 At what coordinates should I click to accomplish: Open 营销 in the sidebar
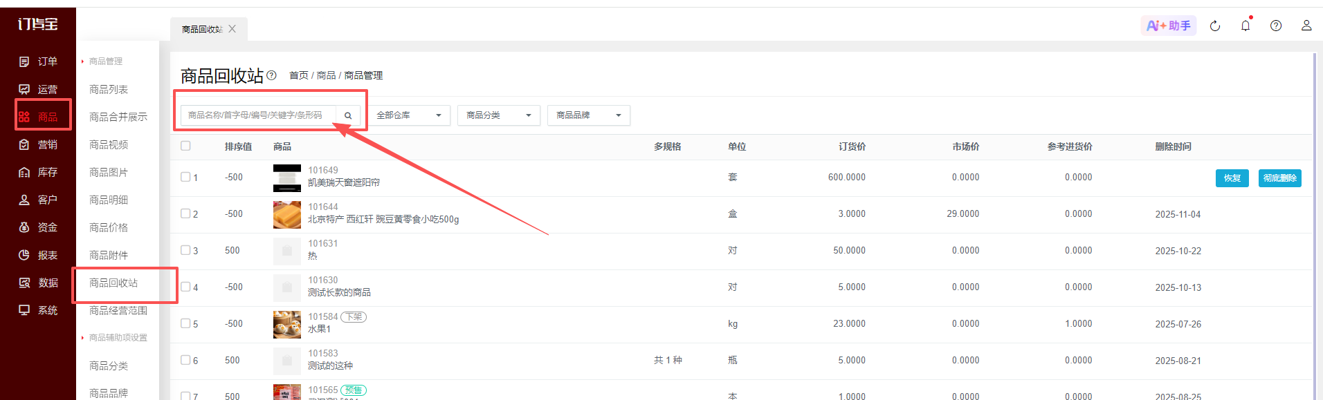click(38, 144)
